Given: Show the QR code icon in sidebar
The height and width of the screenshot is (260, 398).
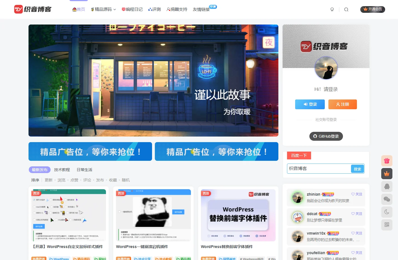Looking at the screenshot, I should coord(387,225).
